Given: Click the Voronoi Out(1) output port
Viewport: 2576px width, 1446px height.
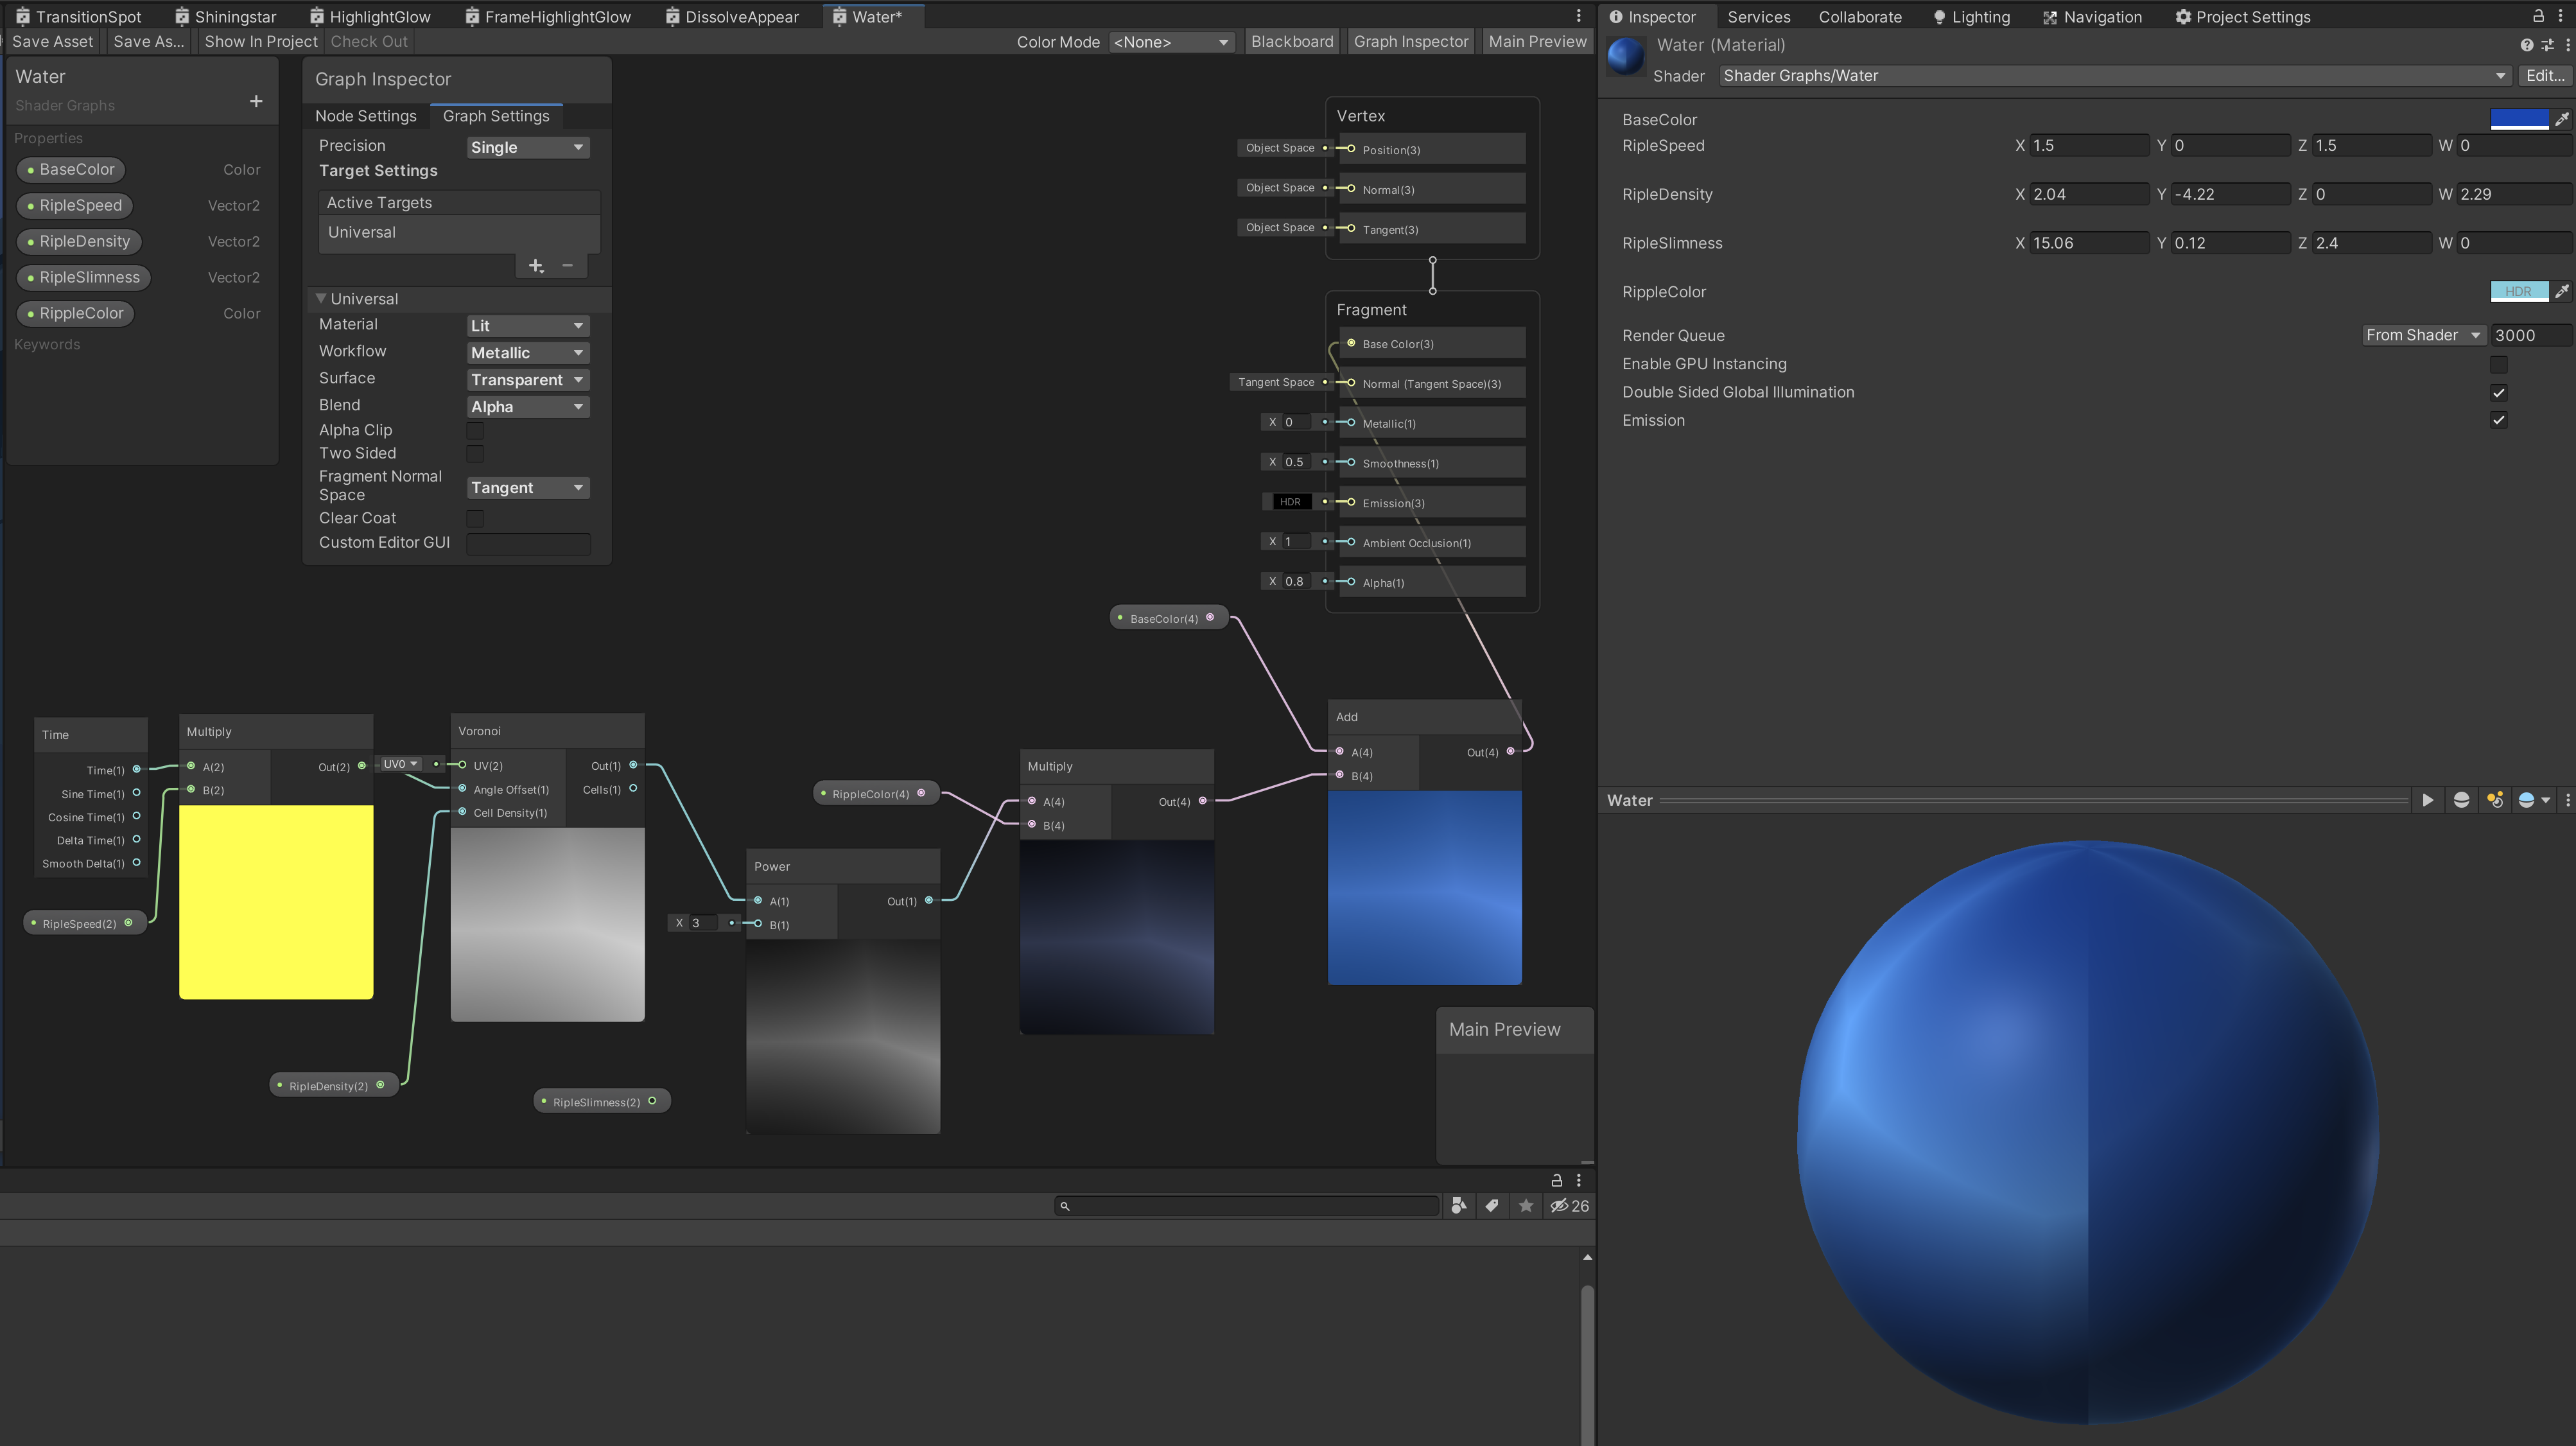Looking at the screenshot, I should [633, 765].
